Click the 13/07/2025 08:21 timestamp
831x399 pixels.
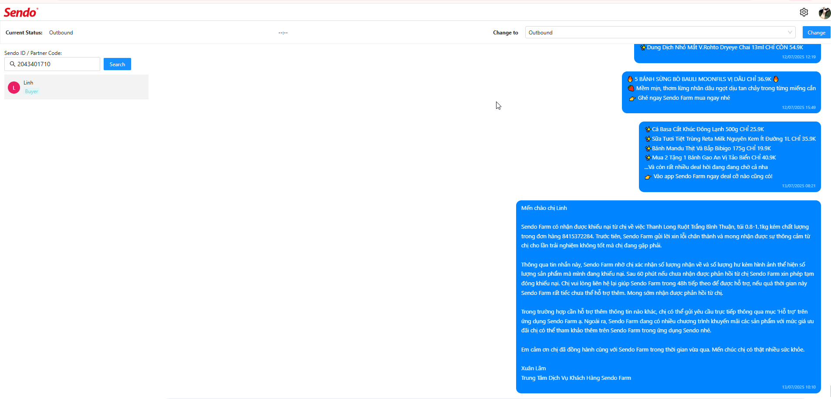tap(799, 186)
